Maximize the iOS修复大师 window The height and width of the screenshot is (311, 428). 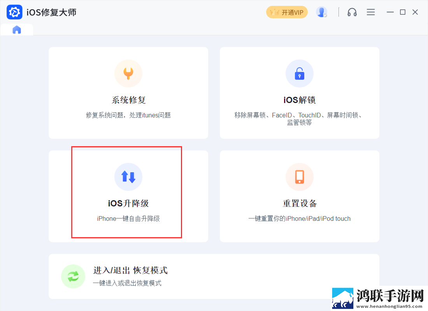pos(403,12)
